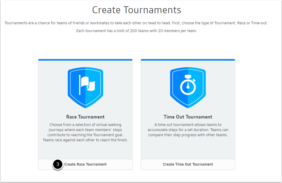
Task: Click the Time Out Tournament stopwatch shield icon
Action: pyautogui.click(x=188, y=88)
